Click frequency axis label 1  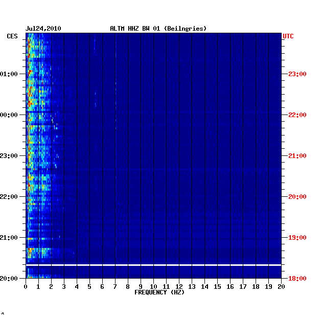[38, 287]
